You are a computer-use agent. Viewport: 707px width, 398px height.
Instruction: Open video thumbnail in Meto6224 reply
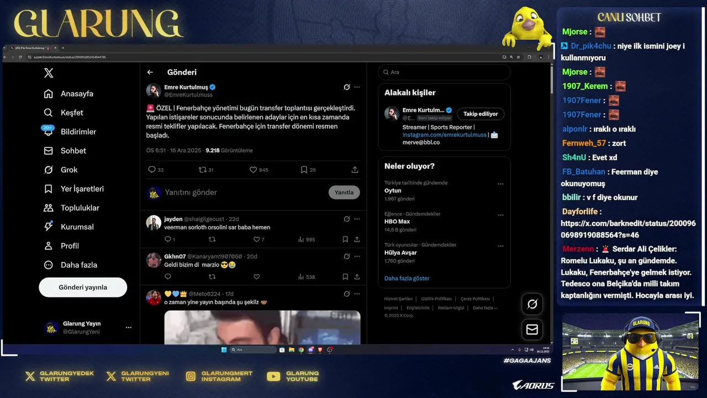[262, 327]
